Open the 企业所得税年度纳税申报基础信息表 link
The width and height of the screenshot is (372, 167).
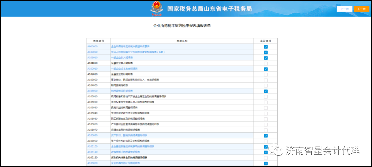click(130, 47)
